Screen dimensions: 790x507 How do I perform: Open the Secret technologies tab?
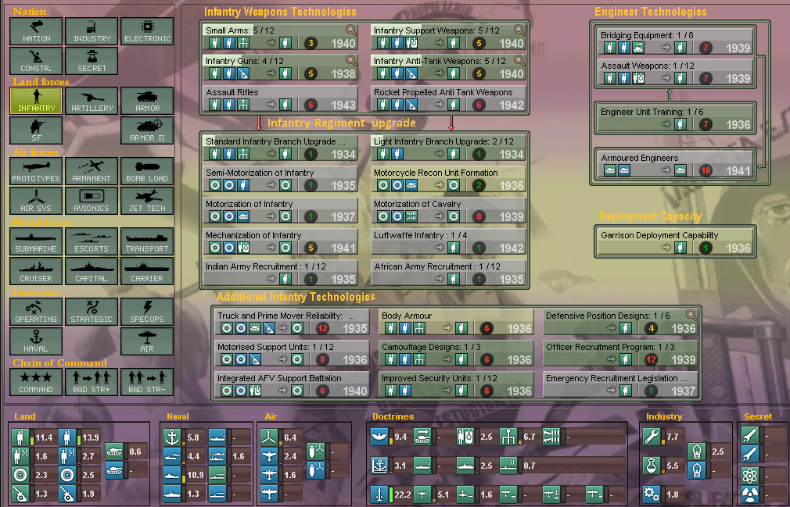(92, 61)
